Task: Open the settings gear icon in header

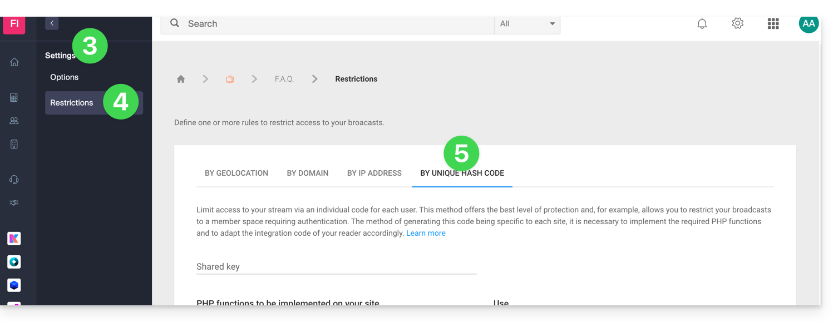Action: (737, 24)
